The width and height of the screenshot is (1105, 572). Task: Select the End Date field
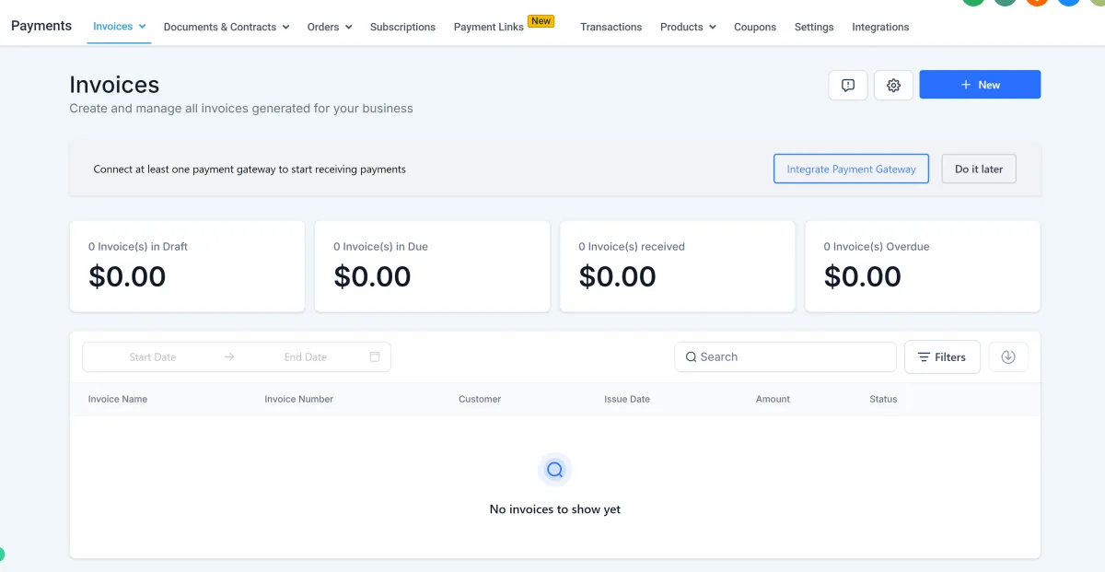point(306,357)
